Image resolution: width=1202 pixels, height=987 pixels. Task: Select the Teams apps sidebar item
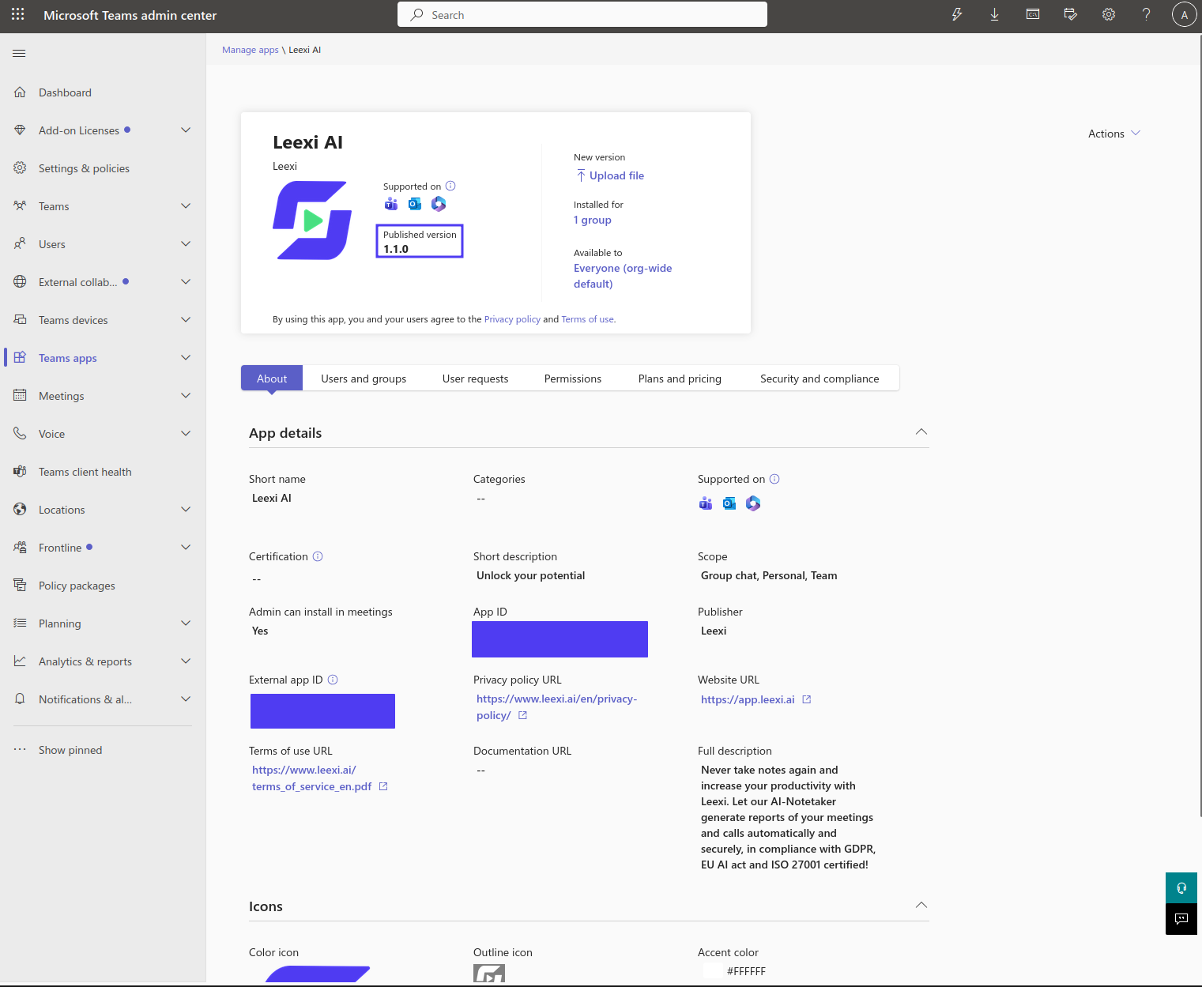(x=68, y=358)
